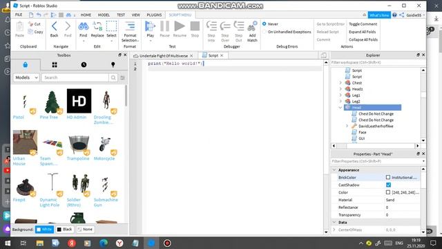Collapse the Appearance properties section
Image resolution: width=442 pixels, height=249 pixels.
click(x=334, y=170)
